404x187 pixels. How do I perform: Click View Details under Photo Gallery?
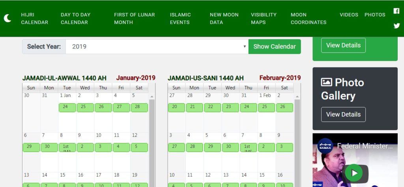click(343, 114)
